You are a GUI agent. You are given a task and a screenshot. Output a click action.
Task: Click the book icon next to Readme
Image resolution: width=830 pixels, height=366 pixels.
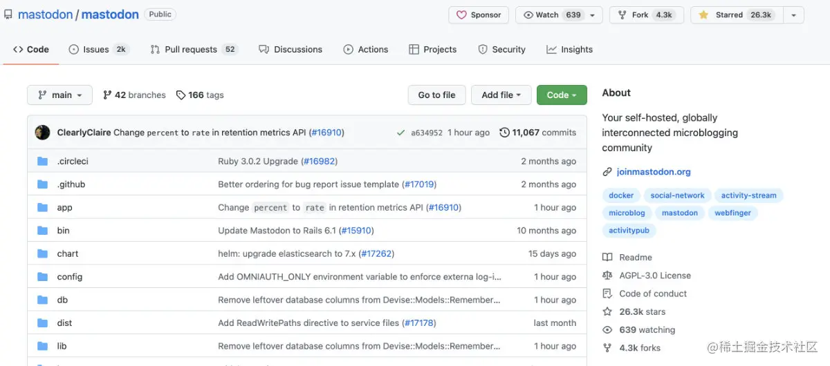[x=607, y=258]
